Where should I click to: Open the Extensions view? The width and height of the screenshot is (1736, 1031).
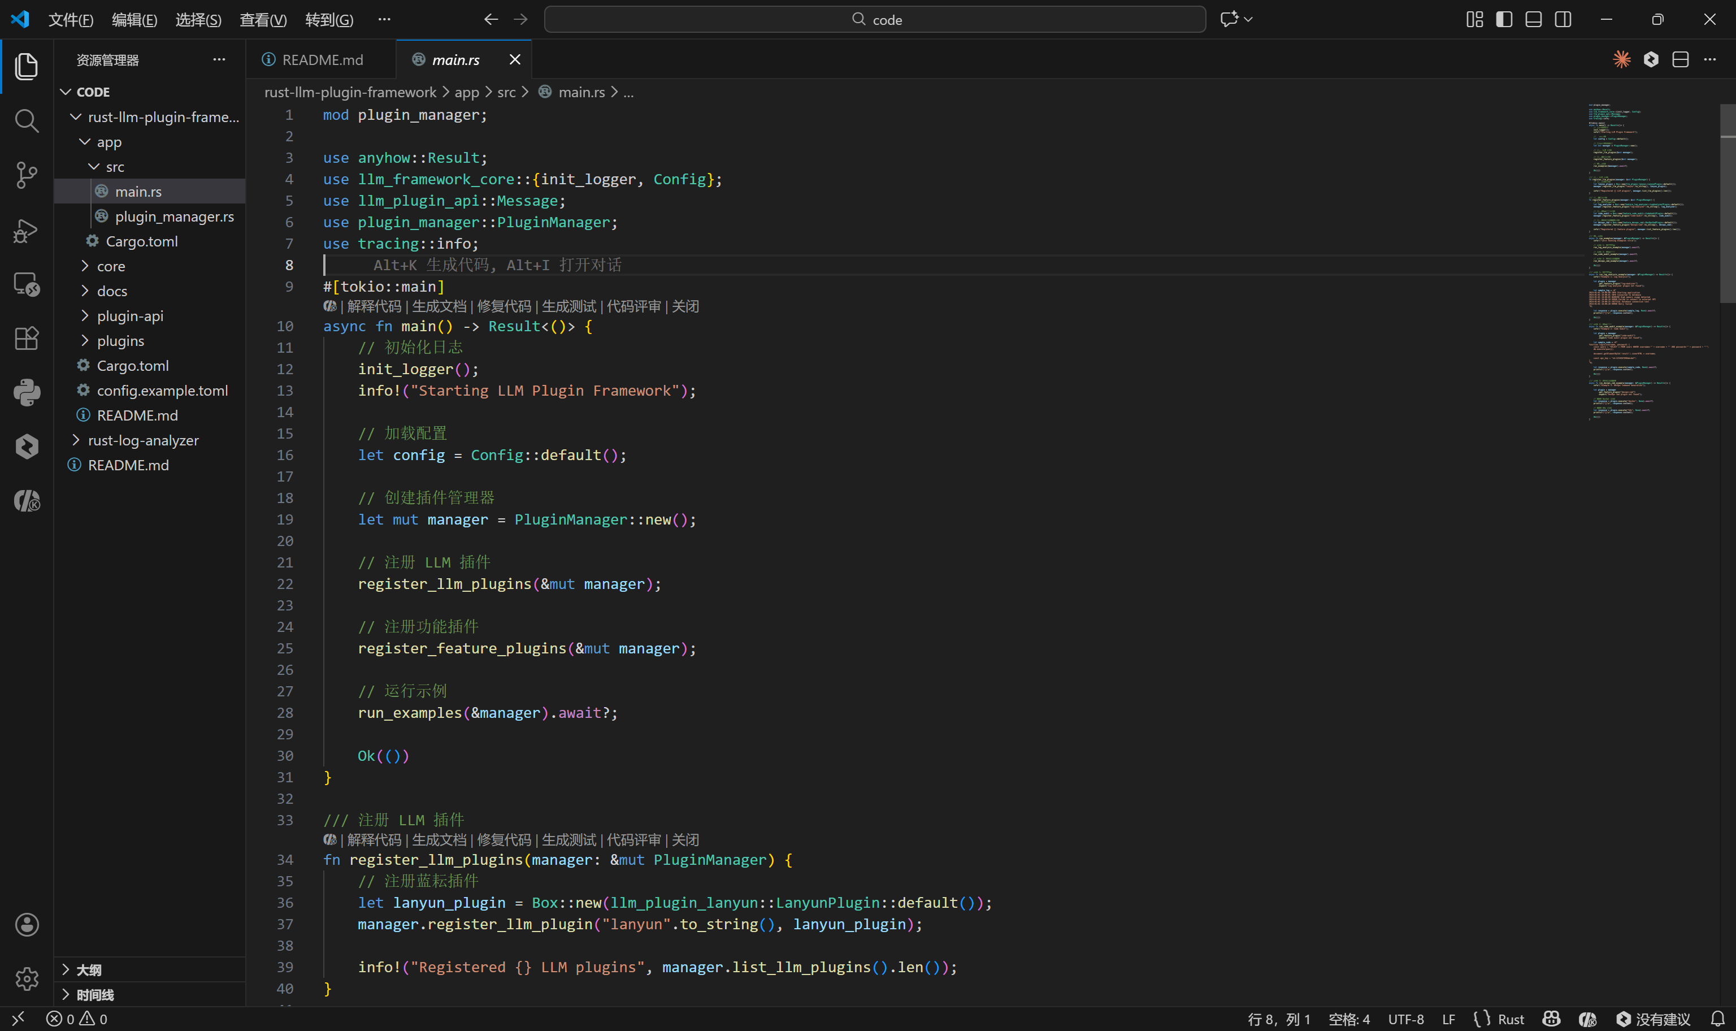pyautogui.click(x=27, y=339)
